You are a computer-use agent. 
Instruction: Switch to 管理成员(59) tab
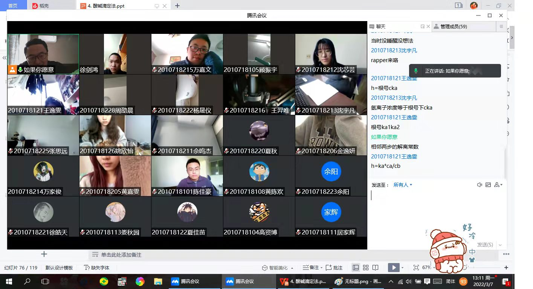pyautogui.click(x=450, y=26)
